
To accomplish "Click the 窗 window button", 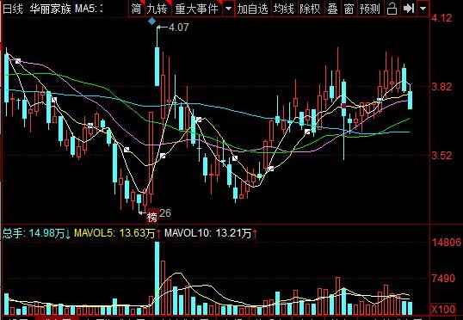I will 349,9.
